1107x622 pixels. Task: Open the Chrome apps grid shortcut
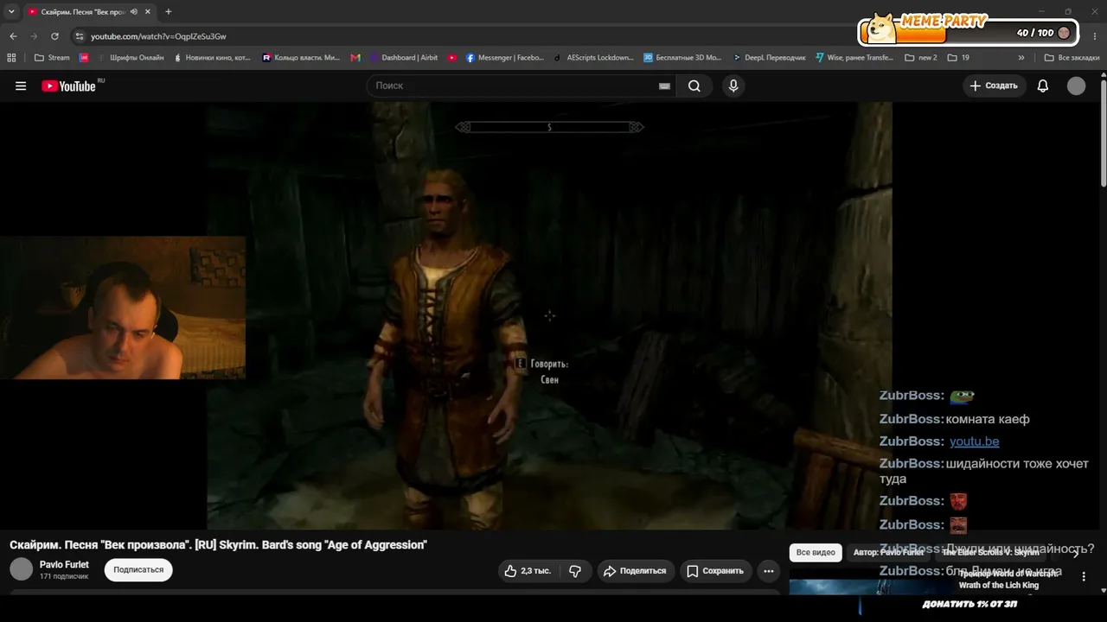[11, 58]
